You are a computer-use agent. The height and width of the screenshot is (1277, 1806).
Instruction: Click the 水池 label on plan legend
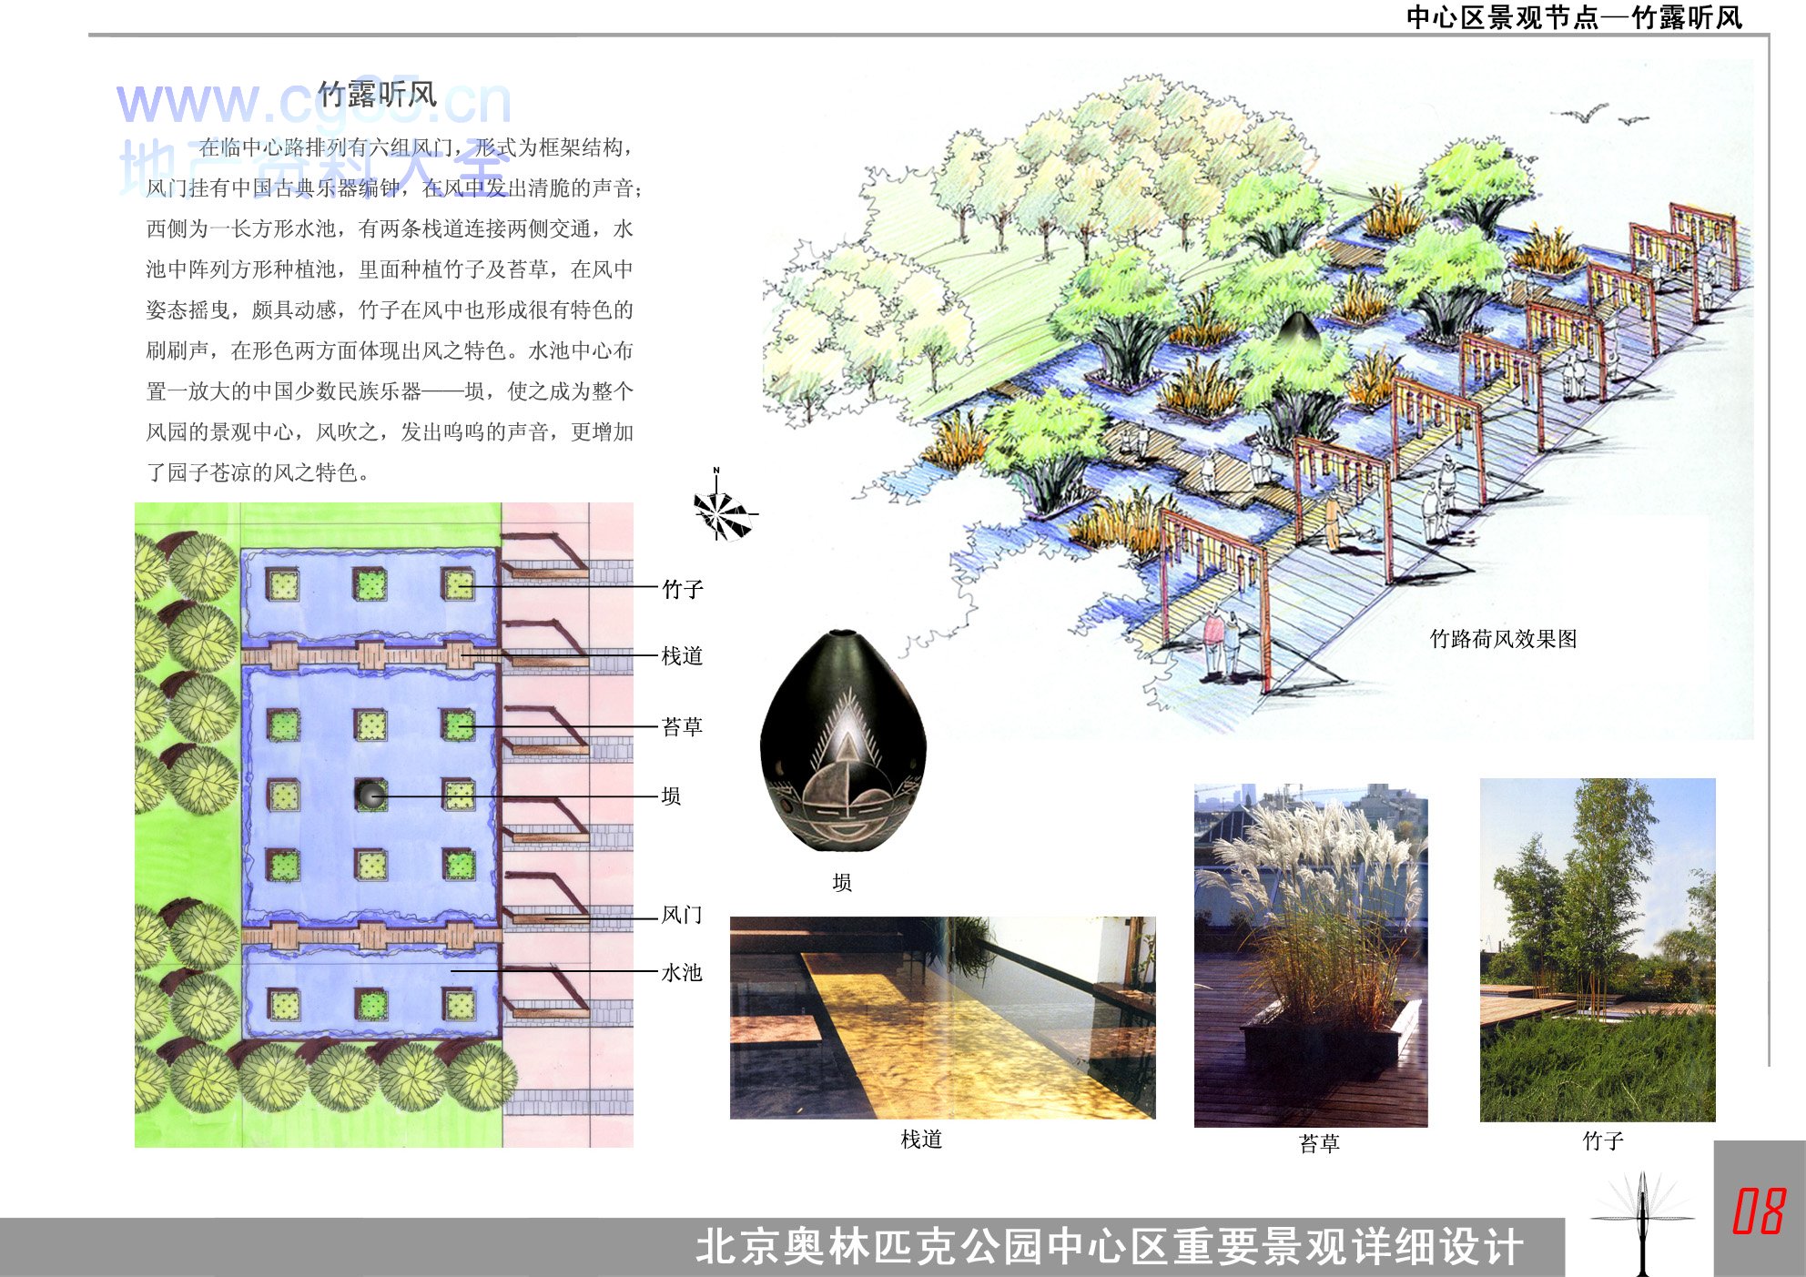pyautogui.click(x=682, y=972)
